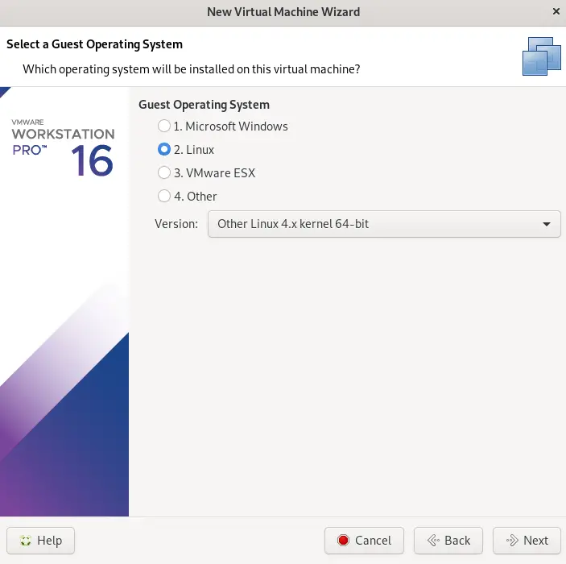Click the New Virtual Machine Wizard title bar text
The height and width of the screenshot is (564, 566).
[x=283, y=12]
